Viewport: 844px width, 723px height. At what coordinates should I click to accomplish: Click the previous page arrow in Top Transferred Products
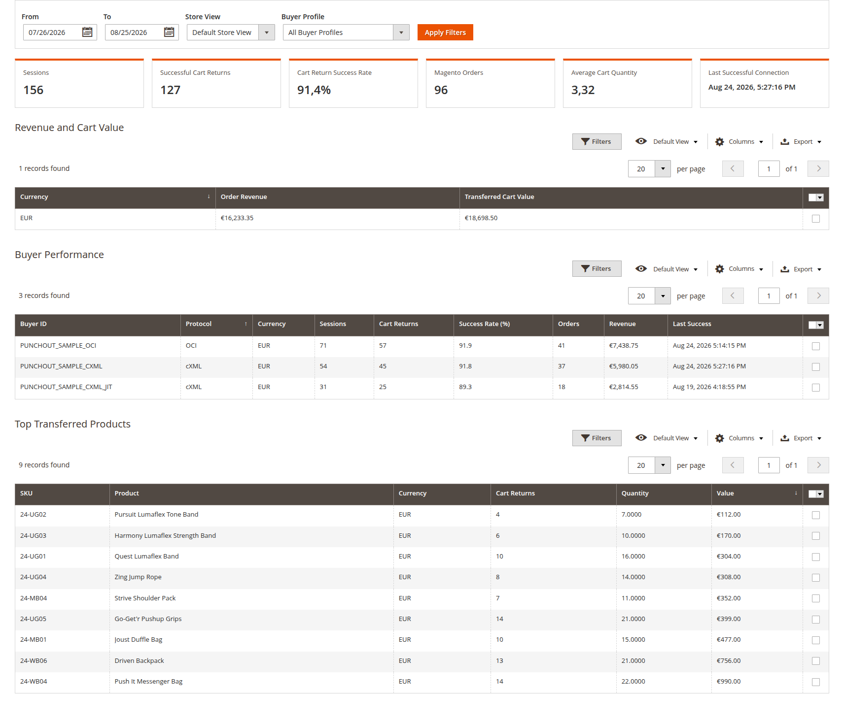click(x=733, y=465)
